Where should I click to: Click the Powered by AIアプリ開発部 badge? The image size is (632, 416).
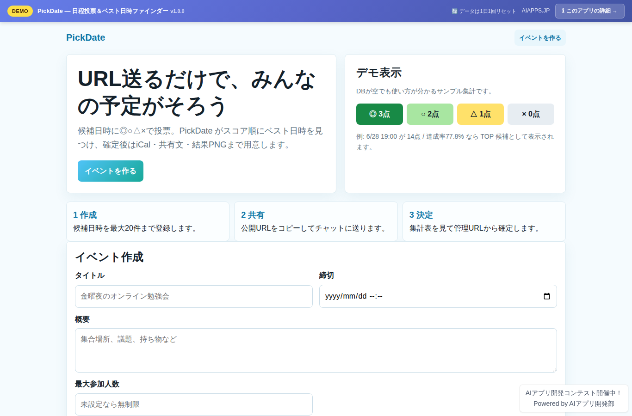coord(574,404)
